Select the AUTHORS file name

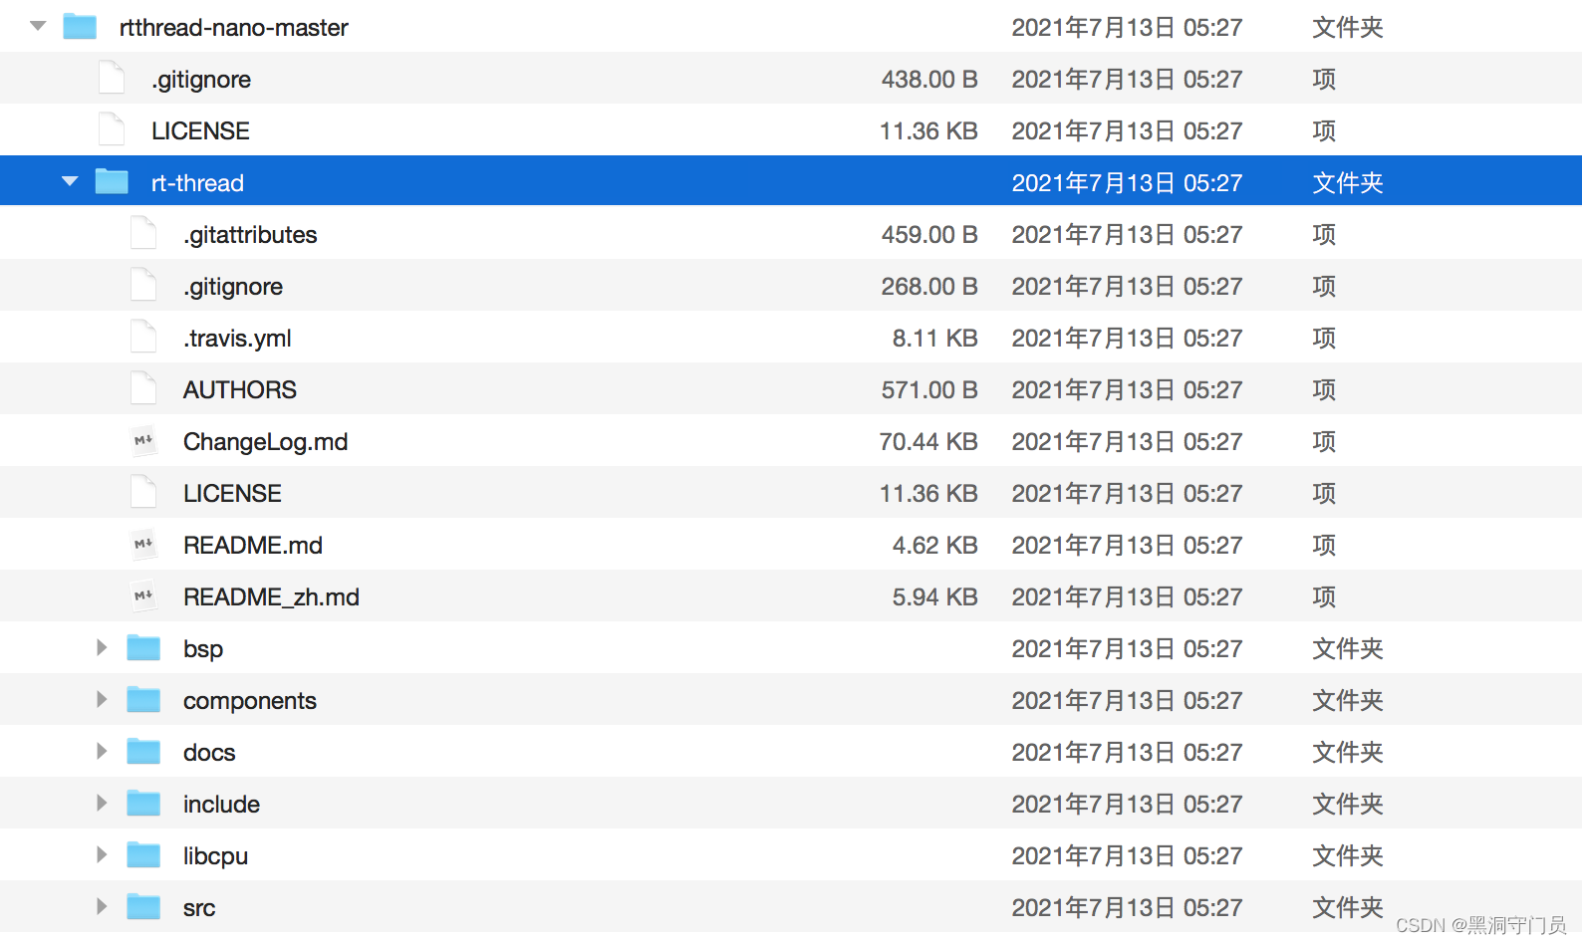click(x=240, y=390)
